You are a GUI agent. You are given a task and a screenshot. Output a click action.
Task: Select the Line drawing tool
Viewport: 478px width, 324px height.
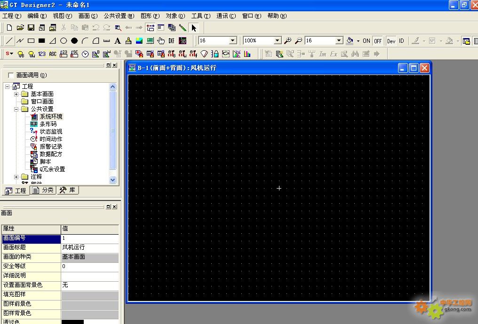pos(9,40)
